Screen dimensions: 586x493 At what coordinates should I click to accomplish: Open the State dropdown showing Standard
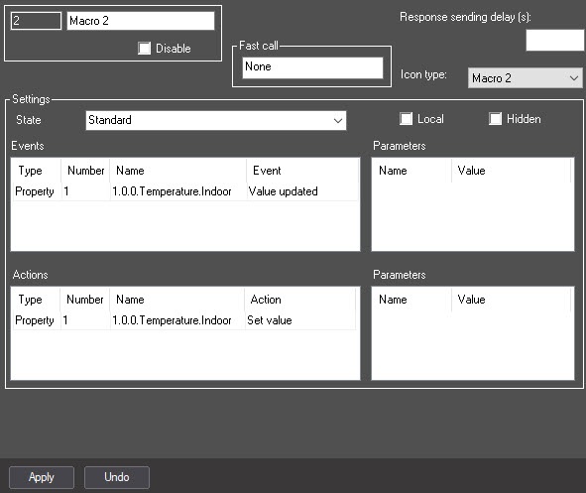click(x=215, y=120)
